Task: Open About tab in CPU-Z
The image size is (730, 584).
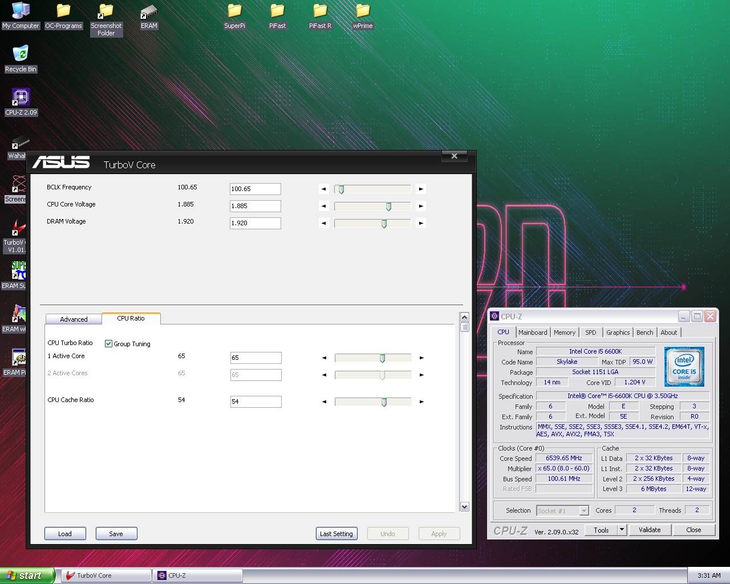Action: click(669, 332)
